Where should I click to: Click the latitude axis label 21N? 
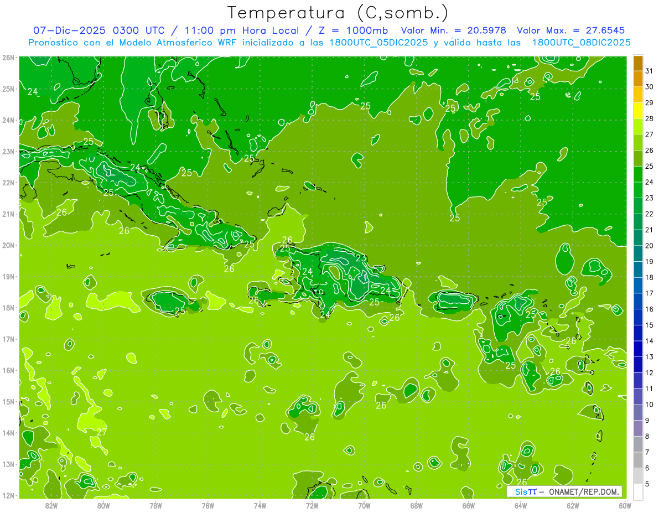pyautogui.click(x=8, y=214)
